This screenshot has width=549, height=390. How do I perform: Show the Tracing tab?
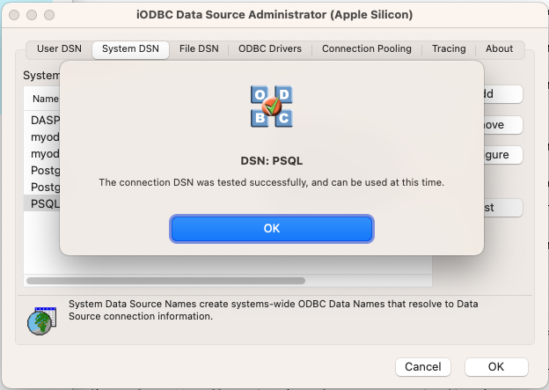(449, 49)
